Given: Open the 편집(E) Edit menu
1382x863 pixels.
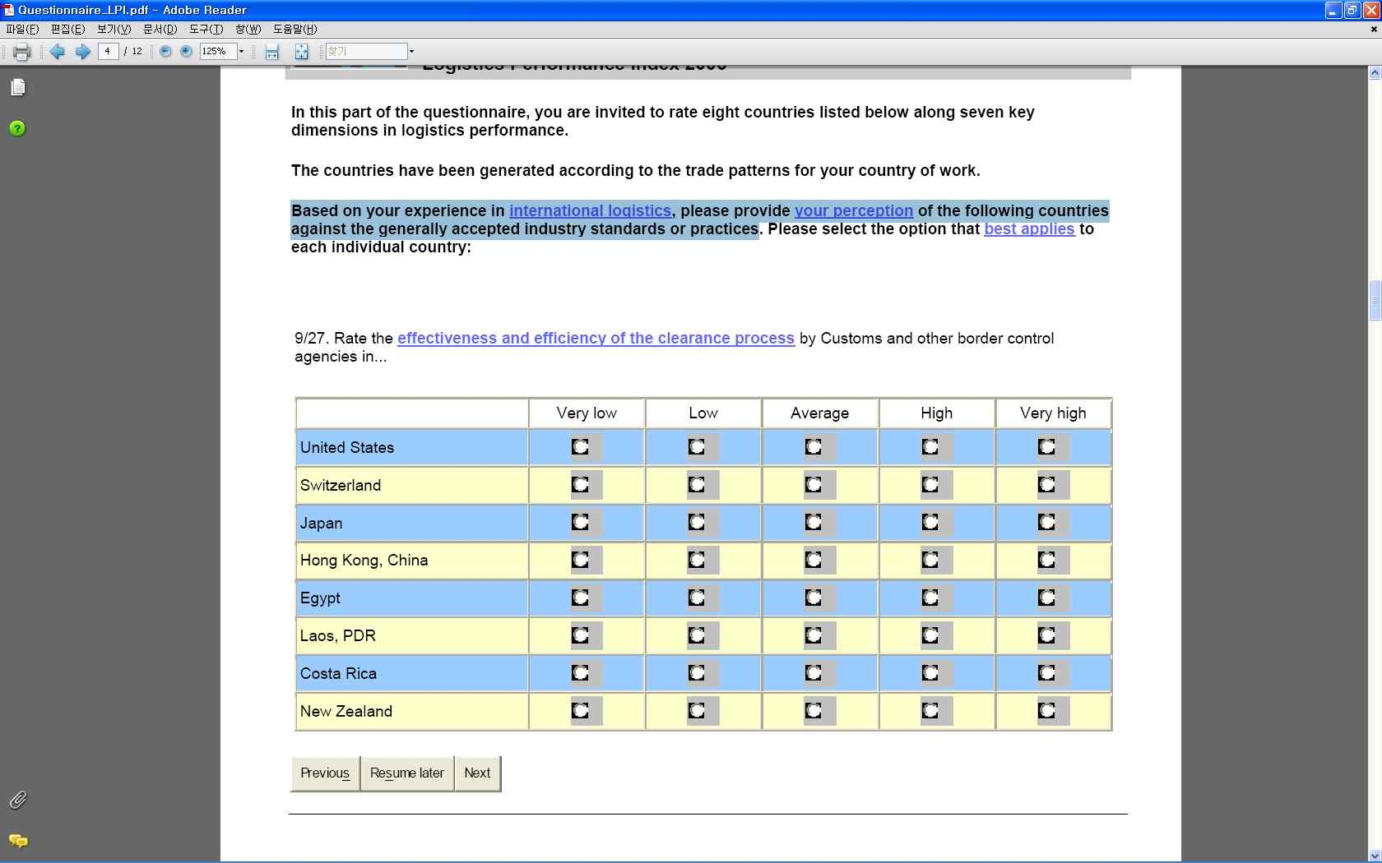Looking at the screenshot, I should [x=67, y=29].
